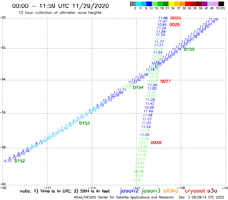228x200 pixels.
Task: Click the green time marker '0154'
Action: (138, 87)
